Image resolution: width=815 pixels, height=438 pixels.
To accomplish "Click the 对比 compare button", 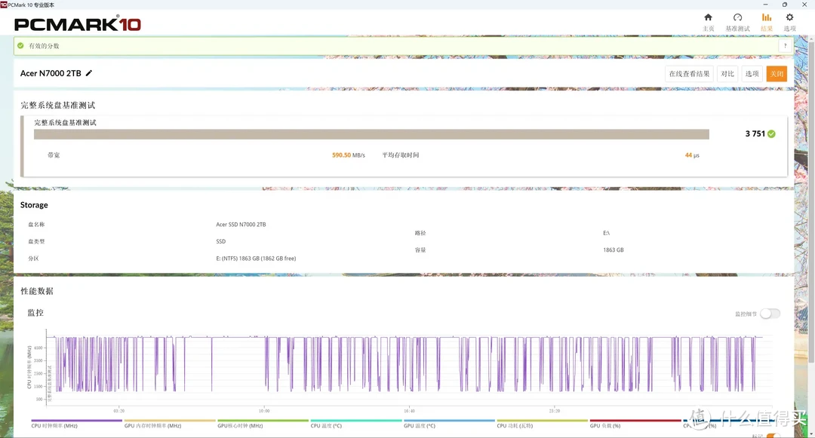I will point(727,74).
